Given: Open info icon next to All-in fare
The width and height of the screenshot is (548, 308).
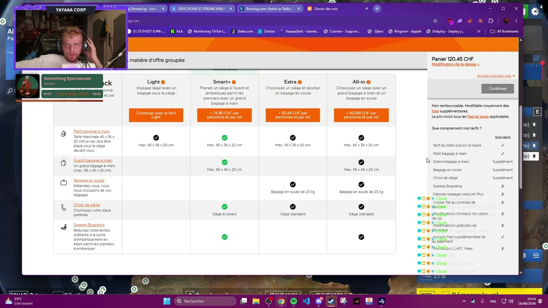Looking at the screenshot, I should coord(368,82).
